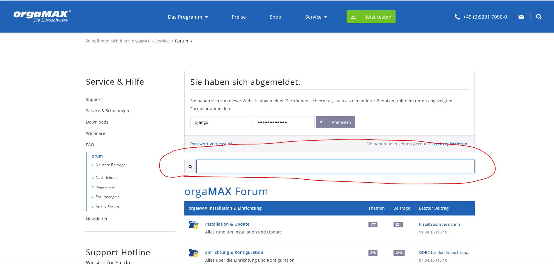Click the green Jetzt testen button

click(x=371, y=17)
